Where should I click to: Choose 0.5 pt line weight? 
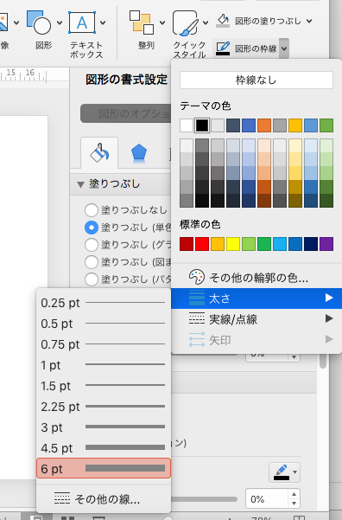click(104, 324)
